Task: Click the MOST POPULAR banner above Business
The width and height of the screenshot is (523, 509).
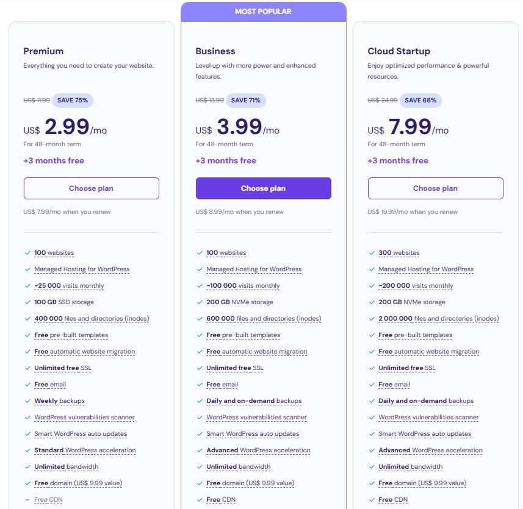Action: 263,12
